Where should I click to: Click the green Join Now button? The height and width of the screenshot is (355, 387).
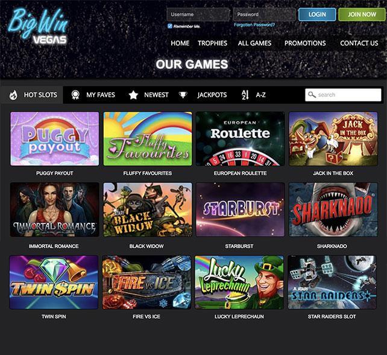click(x=362, y=14)
